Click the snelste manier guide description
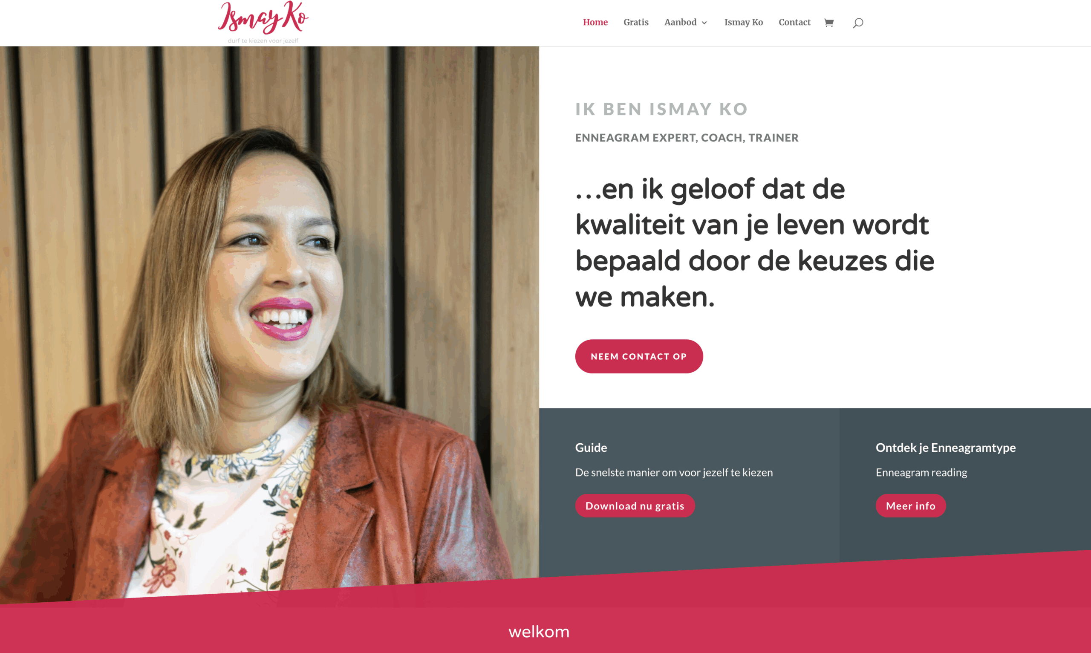This screenshot has height=653, width=1091. click(x=674, y=473)
